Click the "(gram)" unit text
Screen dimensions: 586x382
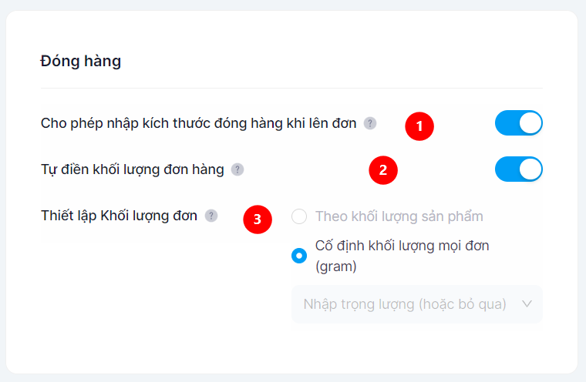pyautogui.click(x=336, y=266)
